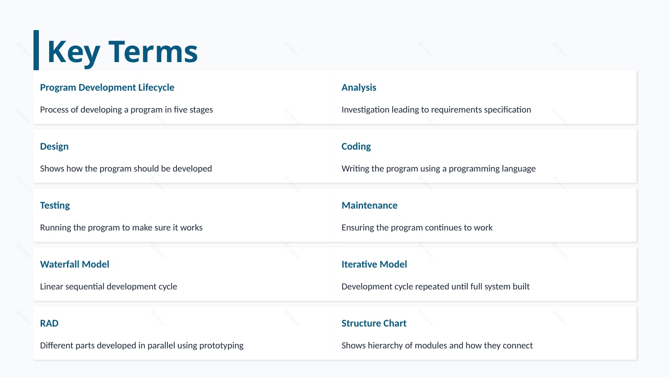Viewport: 670px width, 377px height.
Task: Select 'Ensuring the program continues to work' text
Action: tap(417, 228)
